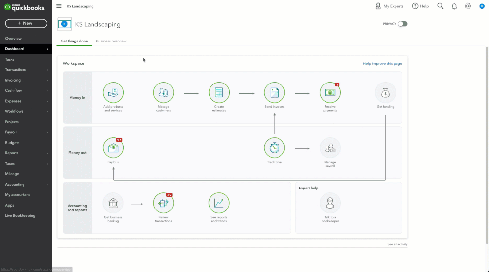Viewport: 489px width, 272px height.
Task: Open Review transactions icon
Action: point(163,203)
